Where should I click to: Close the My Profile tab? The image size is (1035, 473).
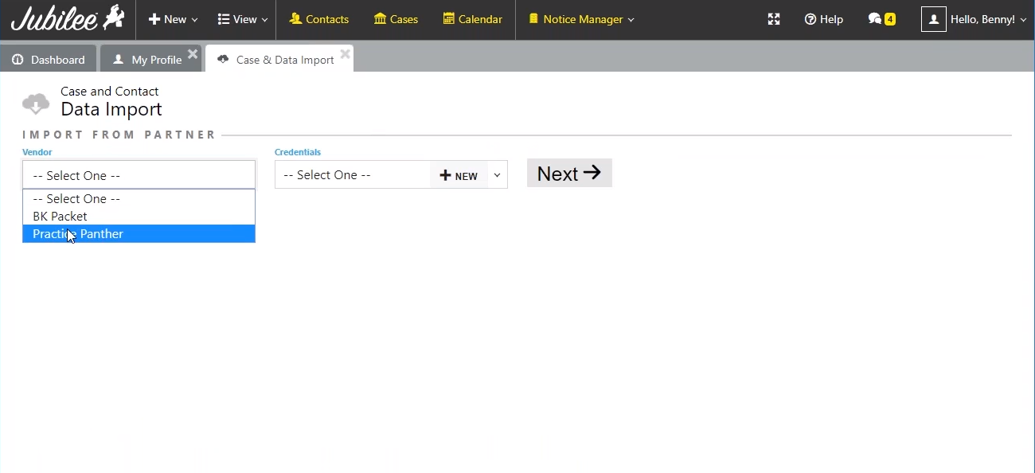click(x=193, y=55)
